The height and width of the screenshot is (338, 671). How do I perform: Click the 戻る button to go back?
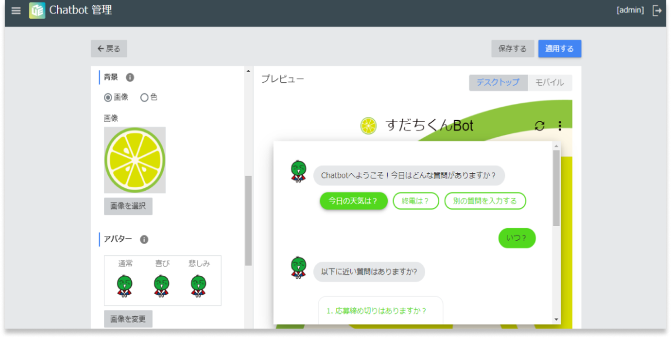(x=109, y=49)
